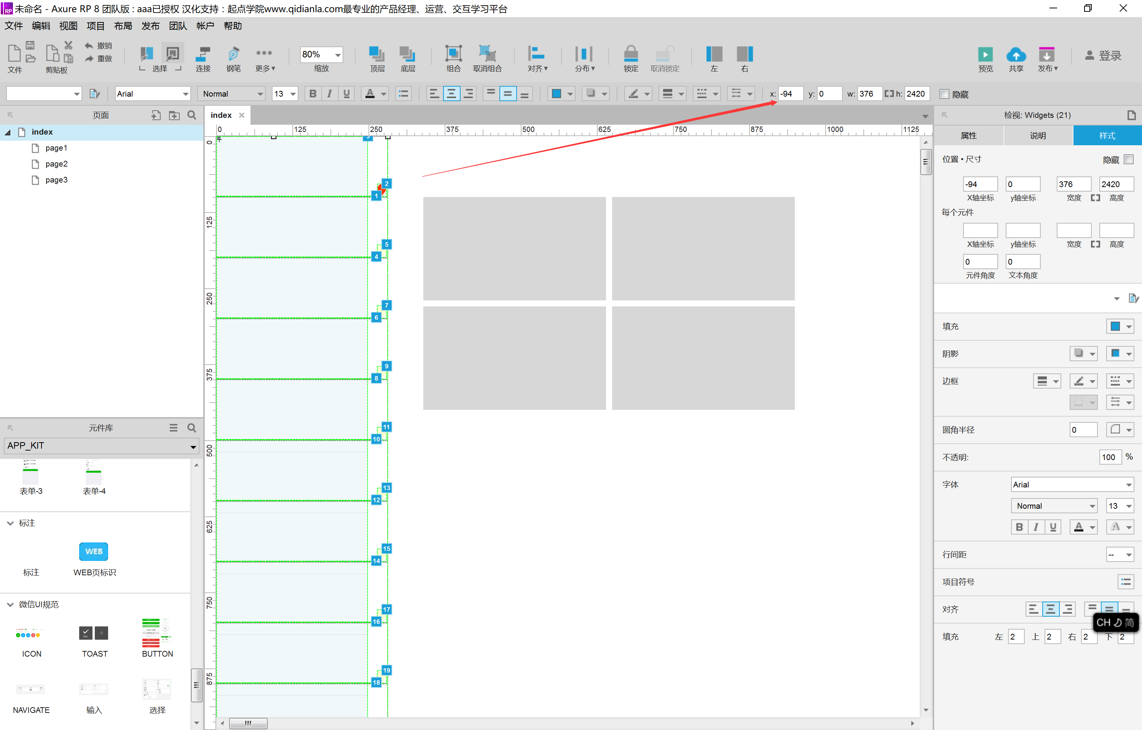This screenshot has width=1142, height=730.
Task: Click the Publish (发布) icon
Action: tap(1046, 54)
